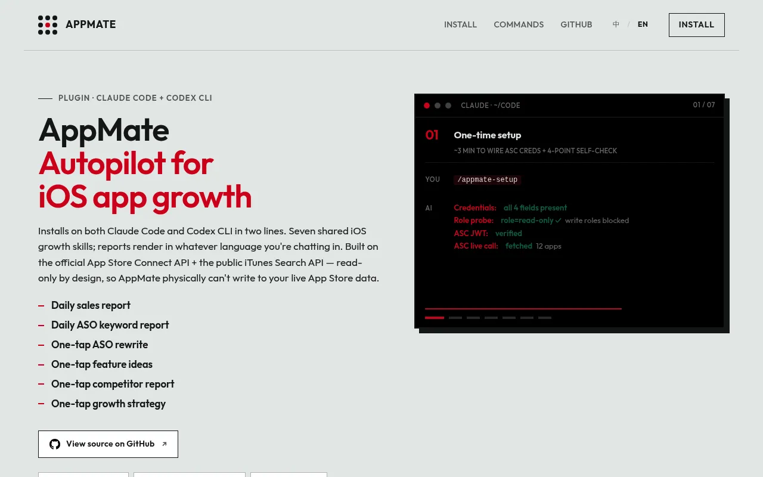Jump to the seventh slide indicator
The width and height of the screenshot is (763, 477).
[x=545, y=318]
